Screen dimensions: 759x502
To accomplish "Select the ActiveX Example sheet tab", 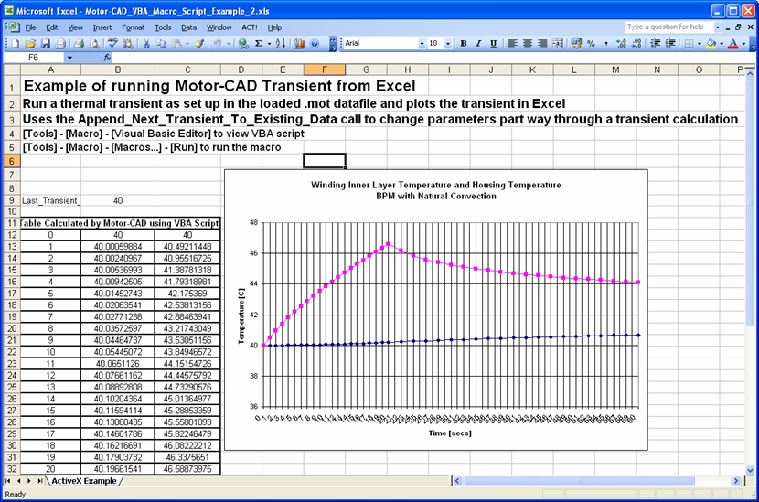I will point(84,481).
